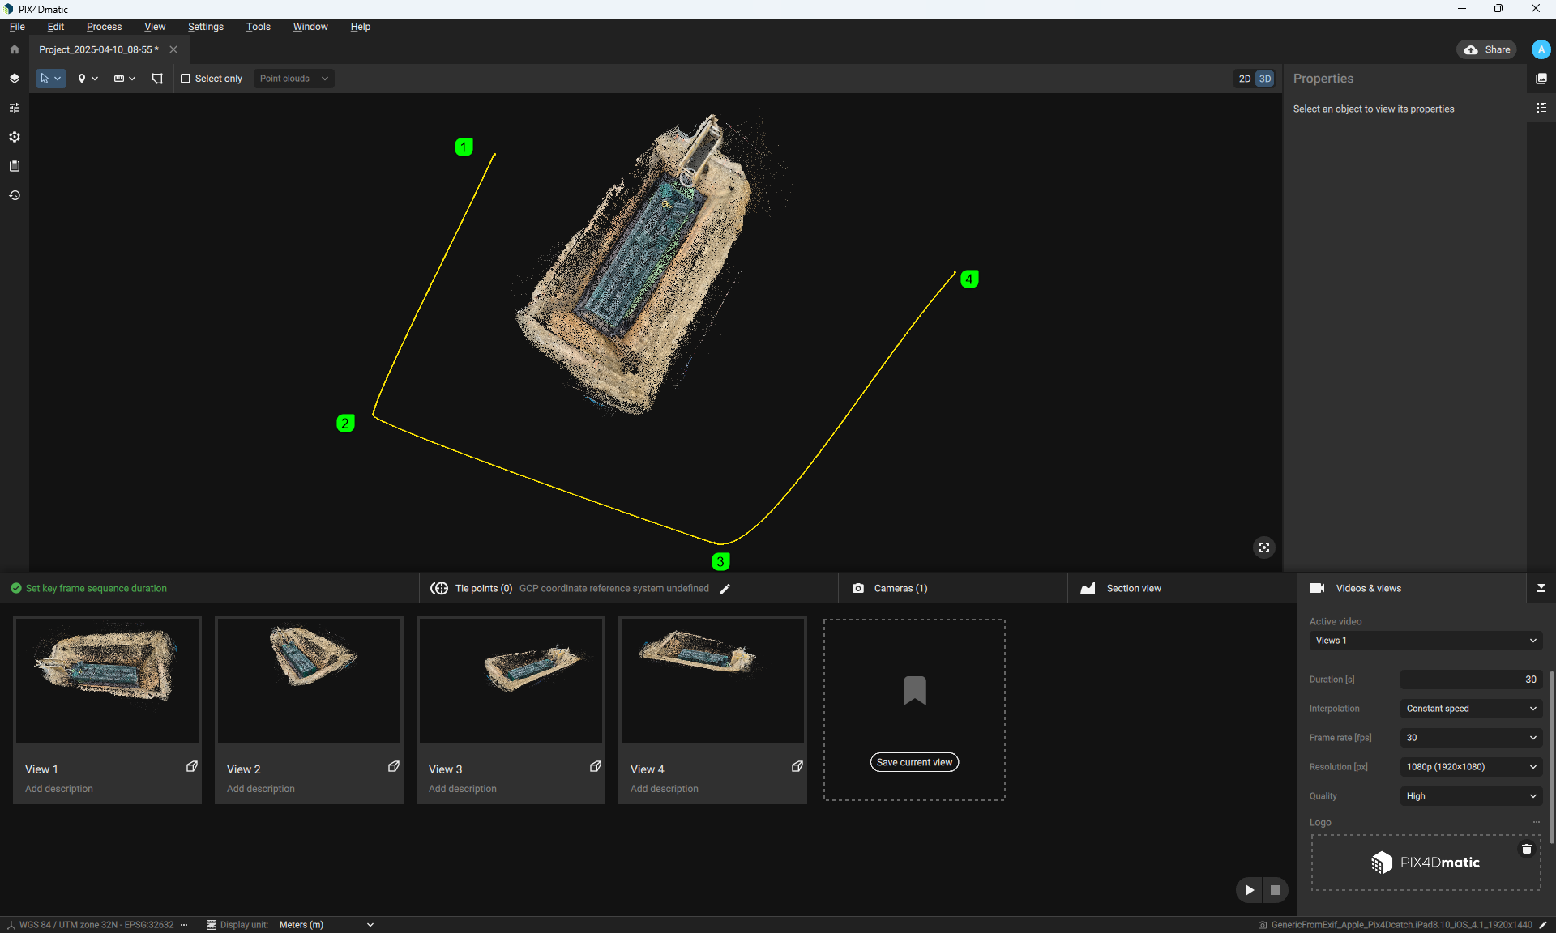
Task: Click the Save current view button
Action: click(x=914, y=762)
